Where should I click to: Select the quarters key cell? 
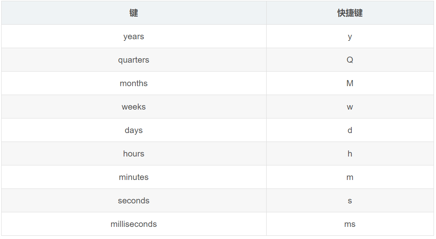pos(134,60)
